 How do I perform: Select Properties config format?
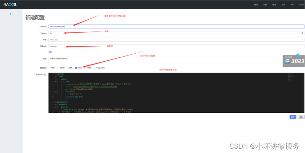95,68
